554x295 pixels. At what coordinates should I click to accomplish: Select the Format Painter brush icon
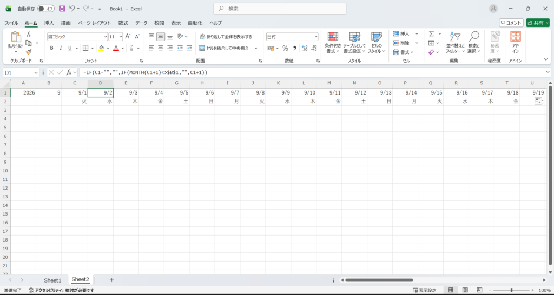28,52
